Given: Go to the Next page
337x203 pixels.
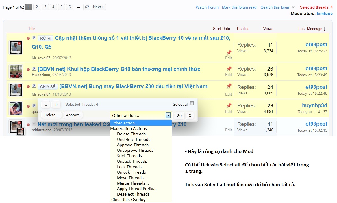Looking at the screenshot, I should [x=99, y=7].
